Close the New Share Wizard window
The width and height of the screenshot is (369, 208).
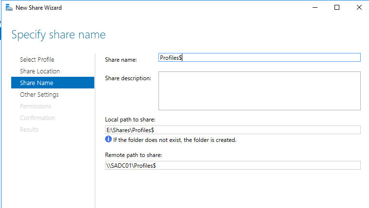(x=359, y=8)
